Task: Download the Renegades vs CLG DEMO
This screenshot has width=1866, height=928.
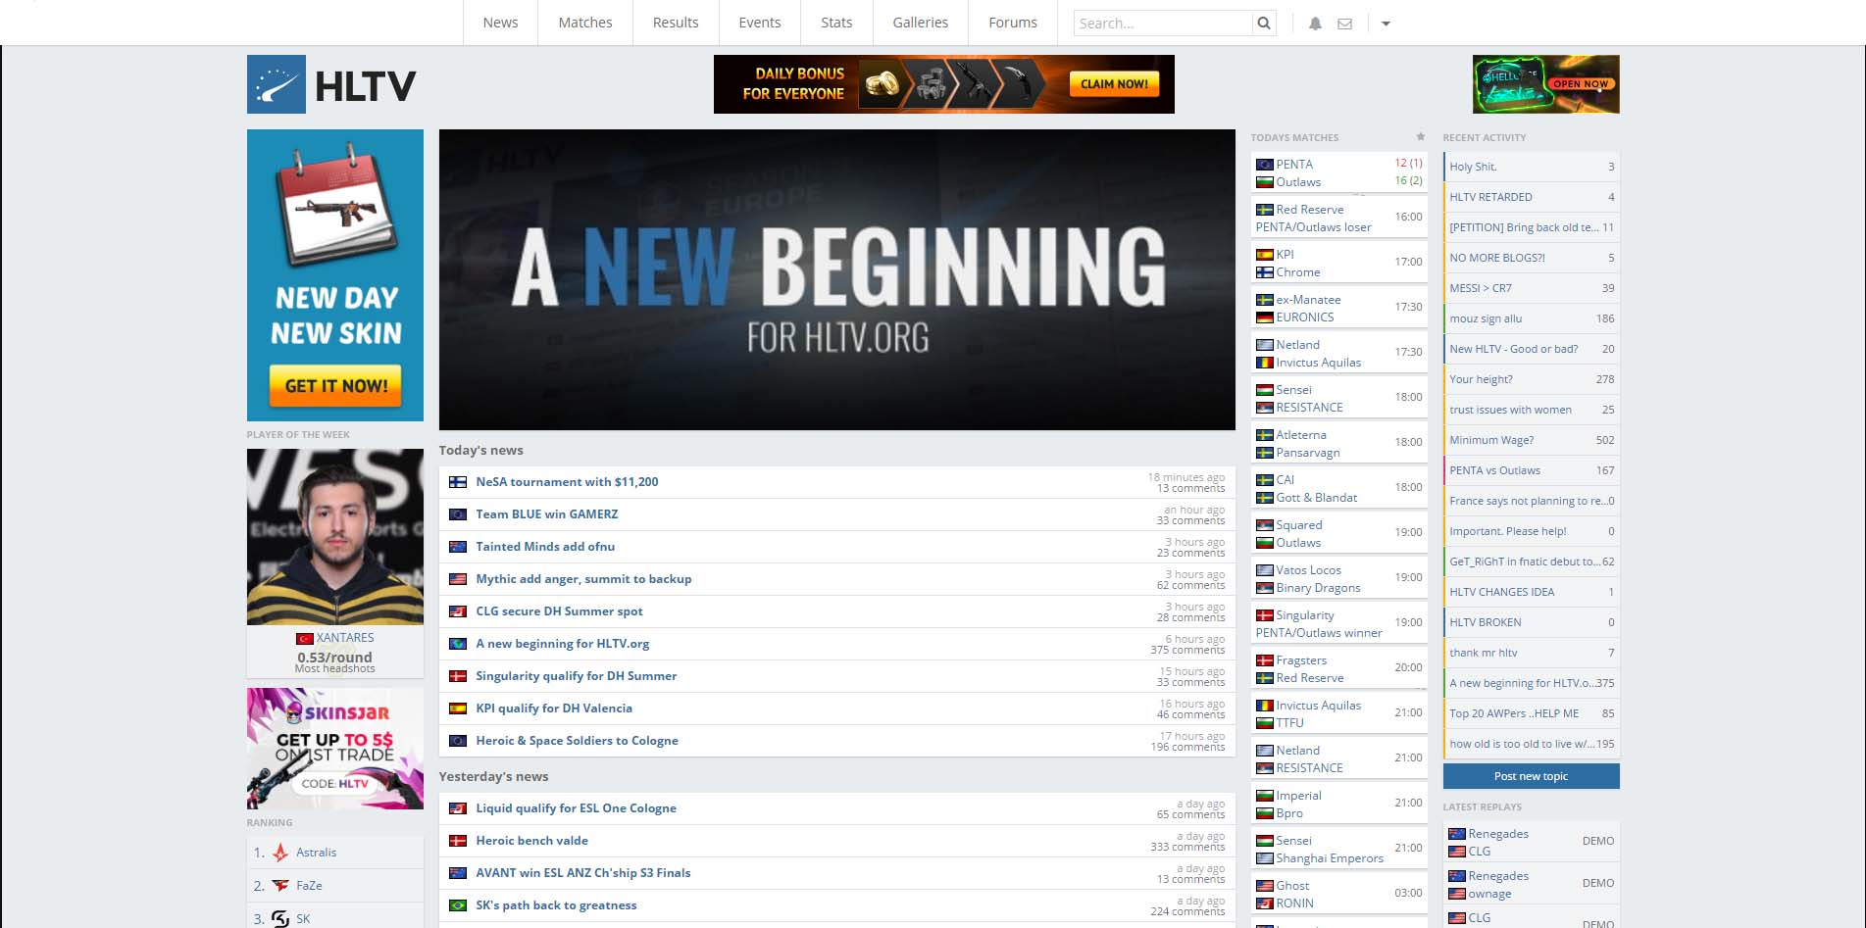Action: 1596,841
